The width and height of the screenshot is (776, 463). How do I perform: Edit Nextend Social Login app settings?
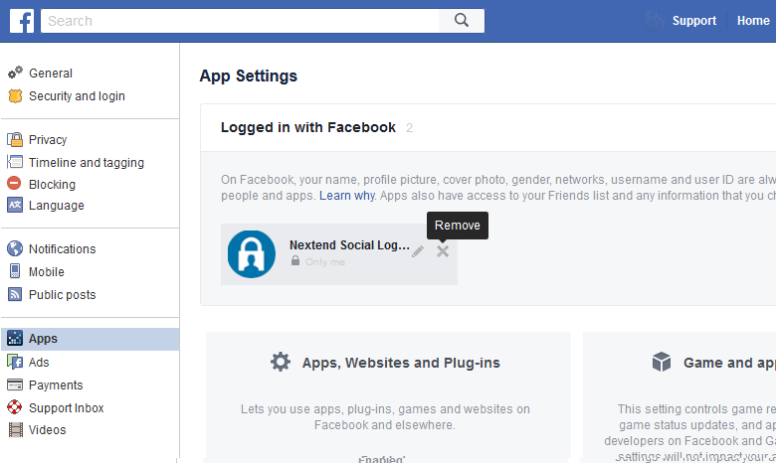coord(418,251)
